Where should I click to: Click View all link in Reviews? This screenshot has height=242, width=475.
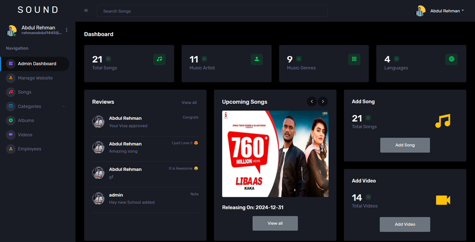(189, 103)
